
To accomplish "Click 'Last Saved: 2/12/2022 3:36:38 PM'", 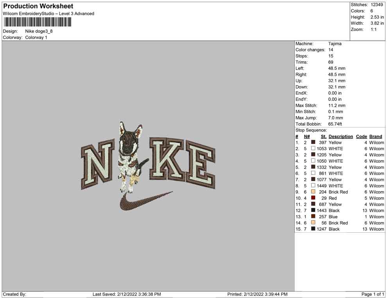I will coord(127,294).
